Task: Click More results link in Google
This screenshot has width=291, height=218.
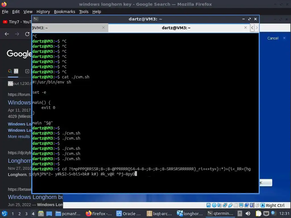Action: click(x=19, y=137)
